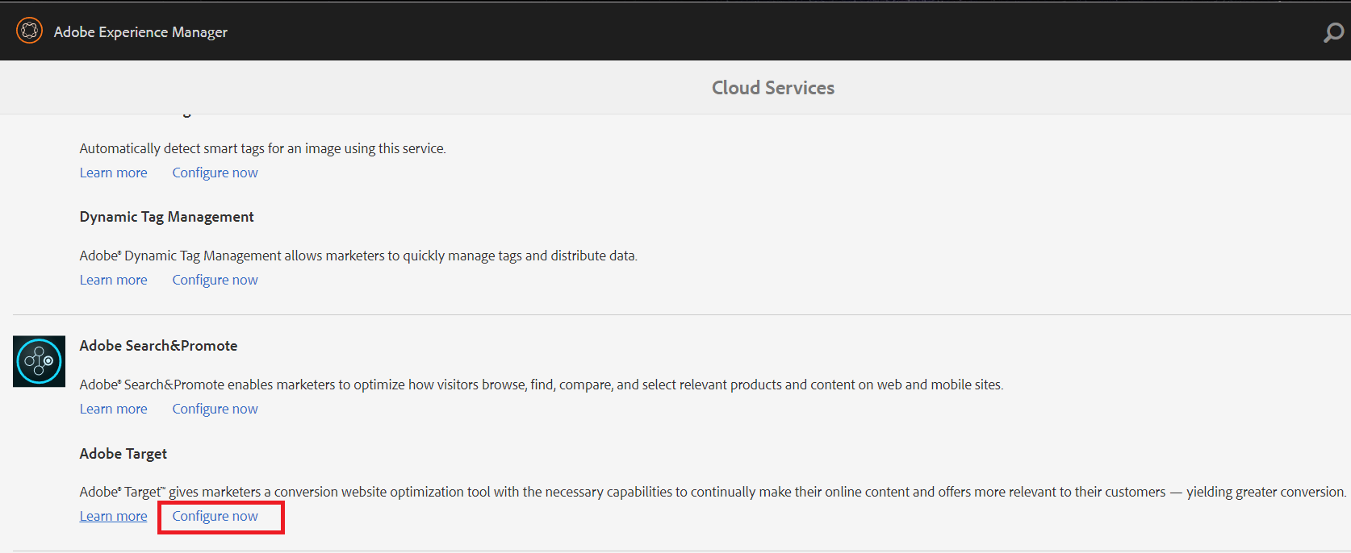Image resolution: width=1351 pixels, height=553 pixels.
Task: Open Learn more under Adobe Search&Promote
Action: (113, 409)
